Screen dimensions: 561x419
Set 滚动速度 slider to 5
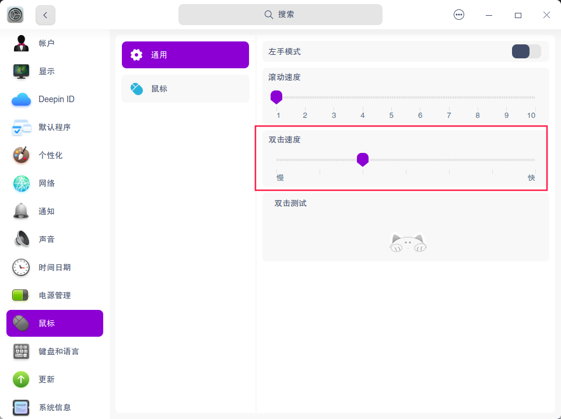(391, 97)
